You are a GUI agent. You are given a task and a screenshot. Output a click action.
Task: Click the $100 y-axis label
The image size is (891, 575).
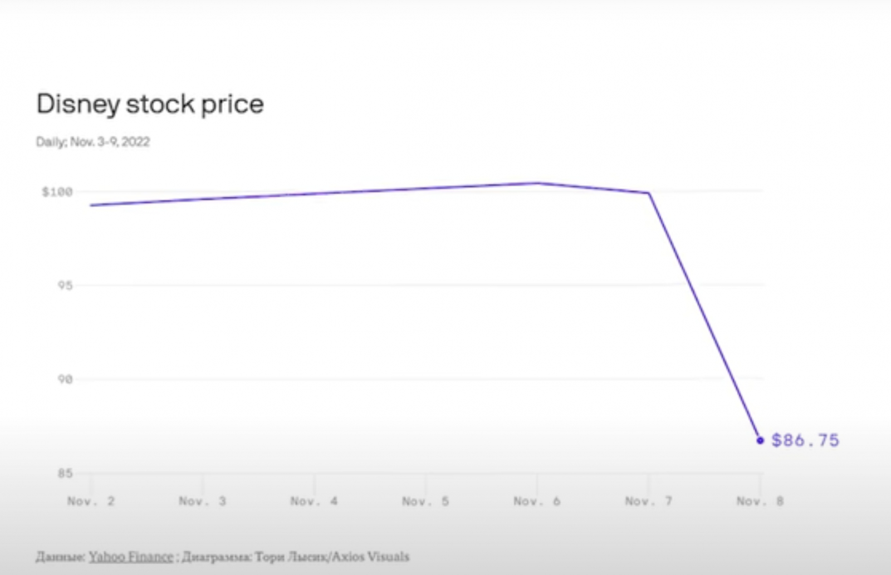coord(57,192)
